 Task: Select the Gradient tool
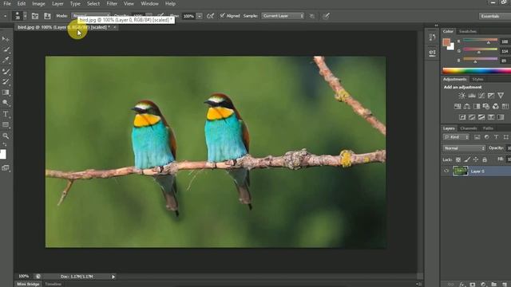click(x=6, y=92)
